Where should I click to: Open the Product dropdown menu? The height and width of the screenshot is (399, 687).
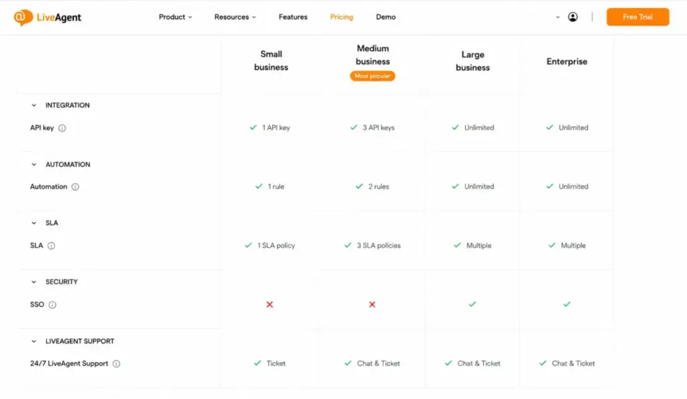pyautogui.click(x=175, y=17)
